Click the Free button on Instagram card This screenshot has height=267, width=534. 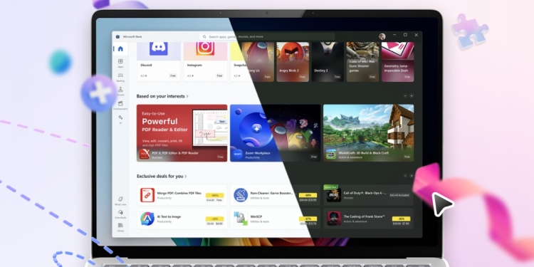(x=220, y=75)
